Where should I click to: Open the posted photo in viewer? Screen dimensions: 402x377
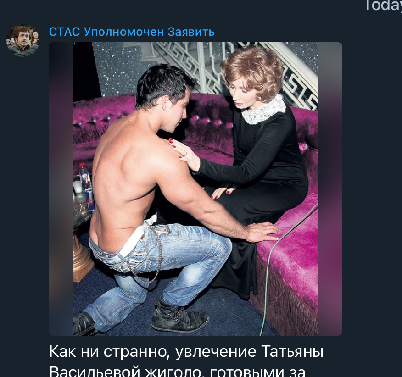(195, 189)
